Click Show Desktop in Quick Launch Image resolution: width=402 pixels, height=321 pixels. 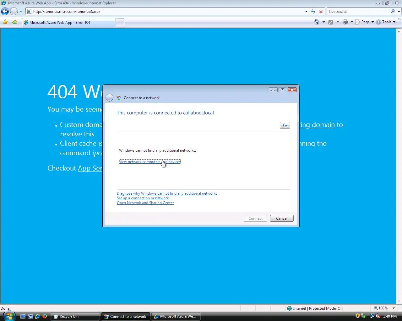pyautogui.click(x=23, y=317)
